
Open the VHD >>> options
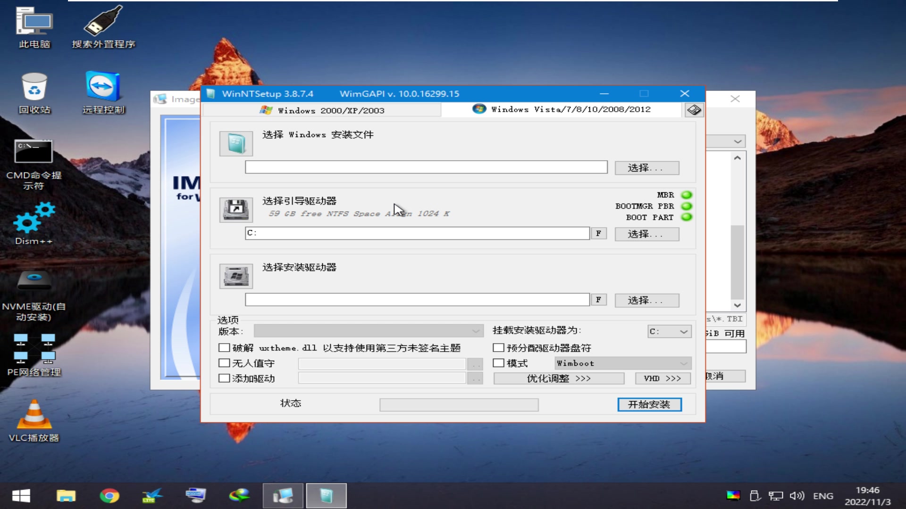663,378
